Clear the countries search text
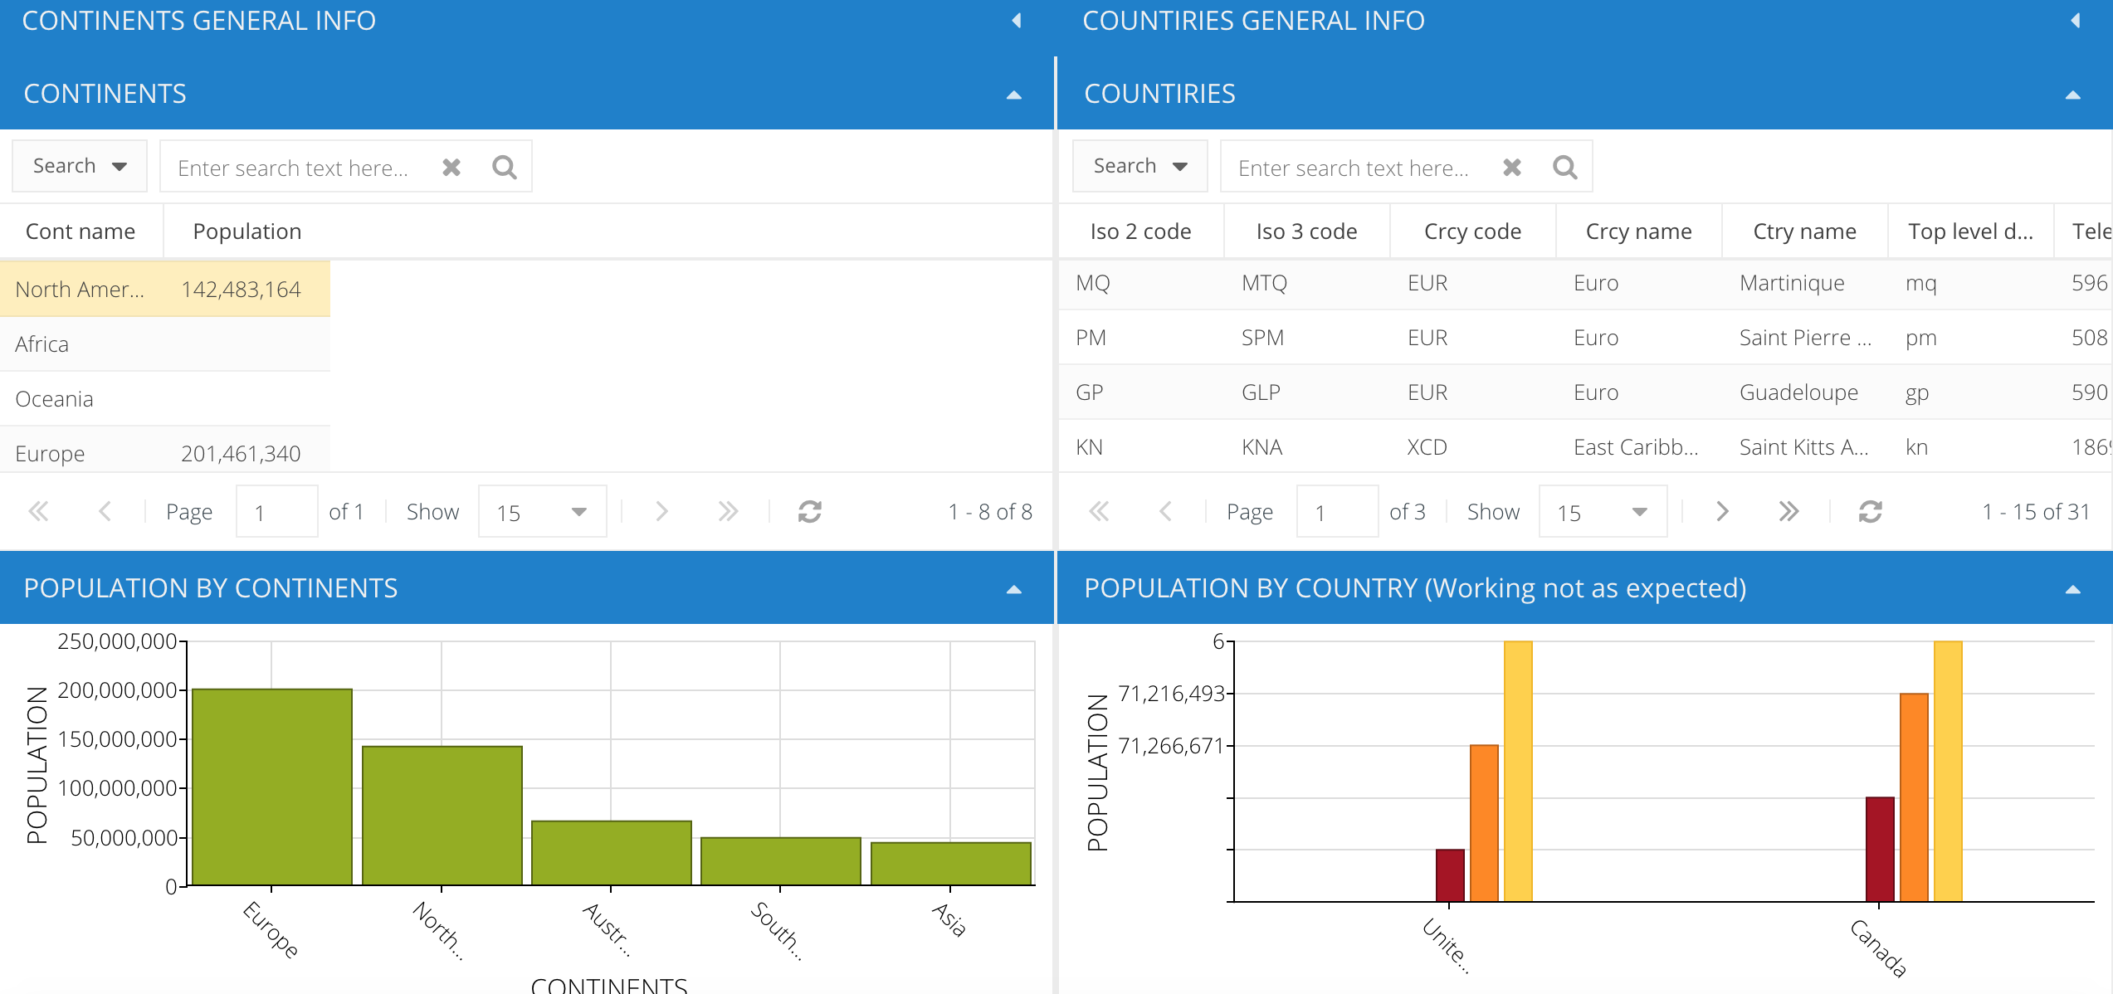Viewport: 2113px width, 994px height. pyautogui.click(x=1512, y=168)
